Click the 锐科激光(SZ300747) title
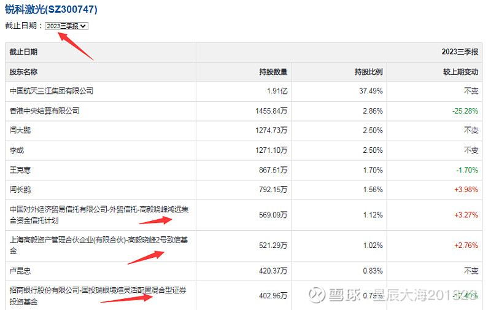The width and height of the screenshot is (491, 310). pyautogui.click(x=51, y=9)
